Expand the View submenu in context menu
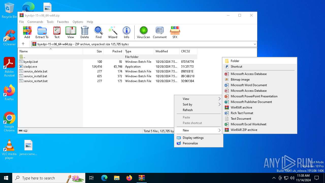This screenshot has width=325, height=183. tap(199, 99)
